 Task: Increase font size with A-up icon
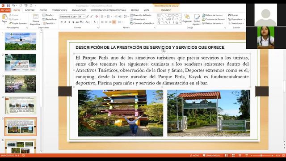pos(88,17)
